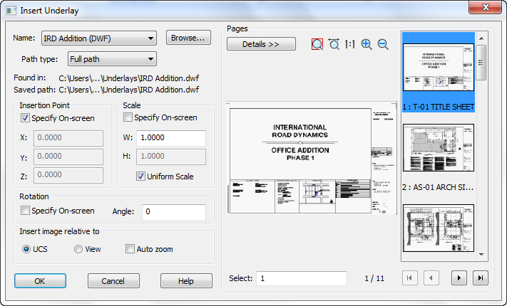Click the Insertion Point Y field
Screen dimensions: 507x306
coord(68,157)
